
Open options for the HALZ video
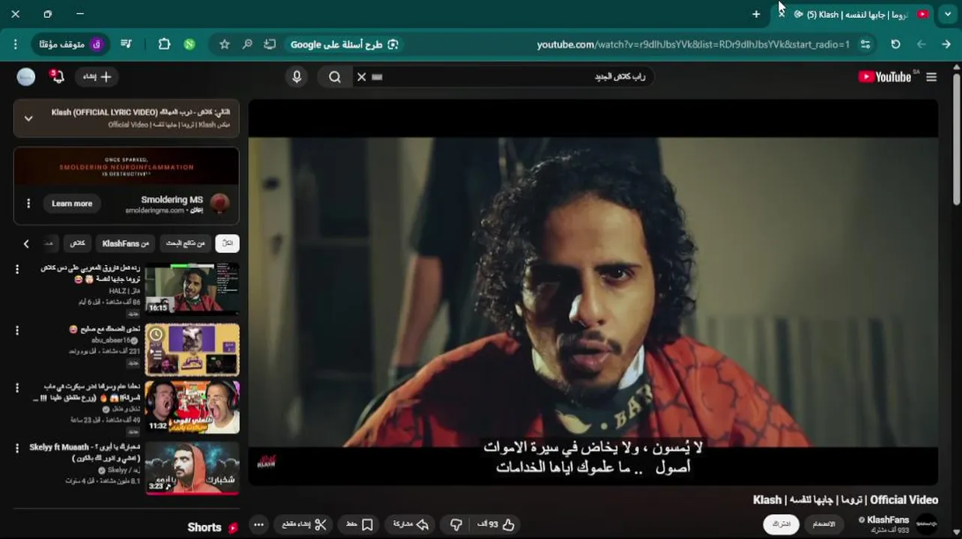(17, 270)
